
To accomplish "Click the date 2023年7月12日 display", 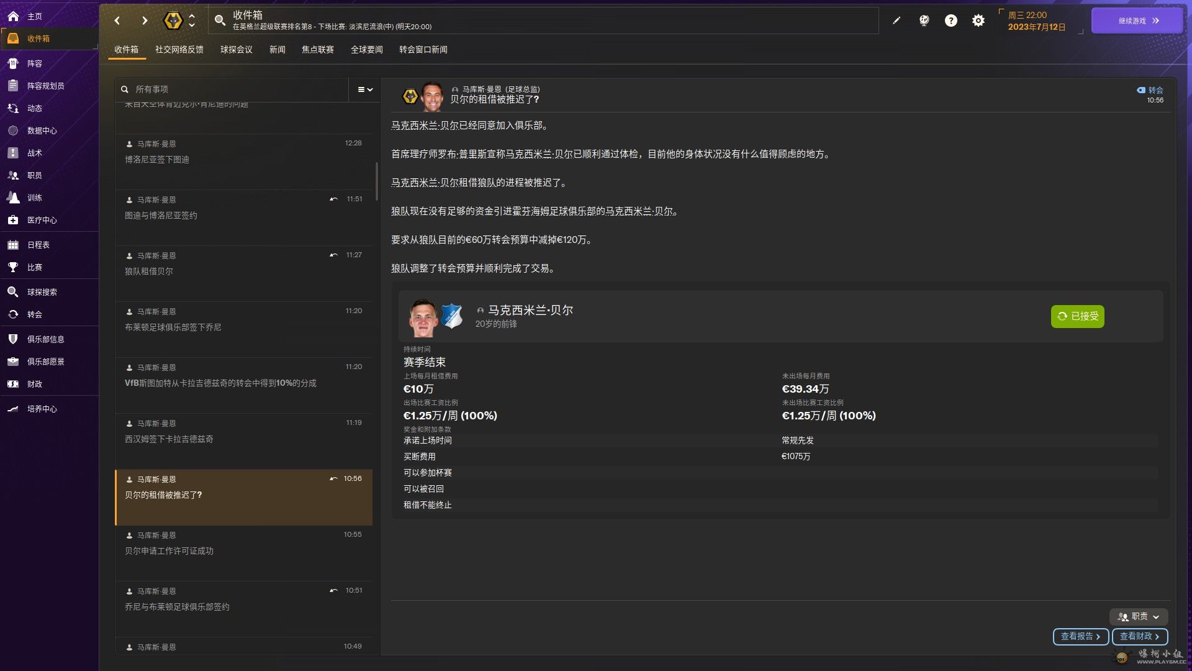I will [x=1036, y=27].
